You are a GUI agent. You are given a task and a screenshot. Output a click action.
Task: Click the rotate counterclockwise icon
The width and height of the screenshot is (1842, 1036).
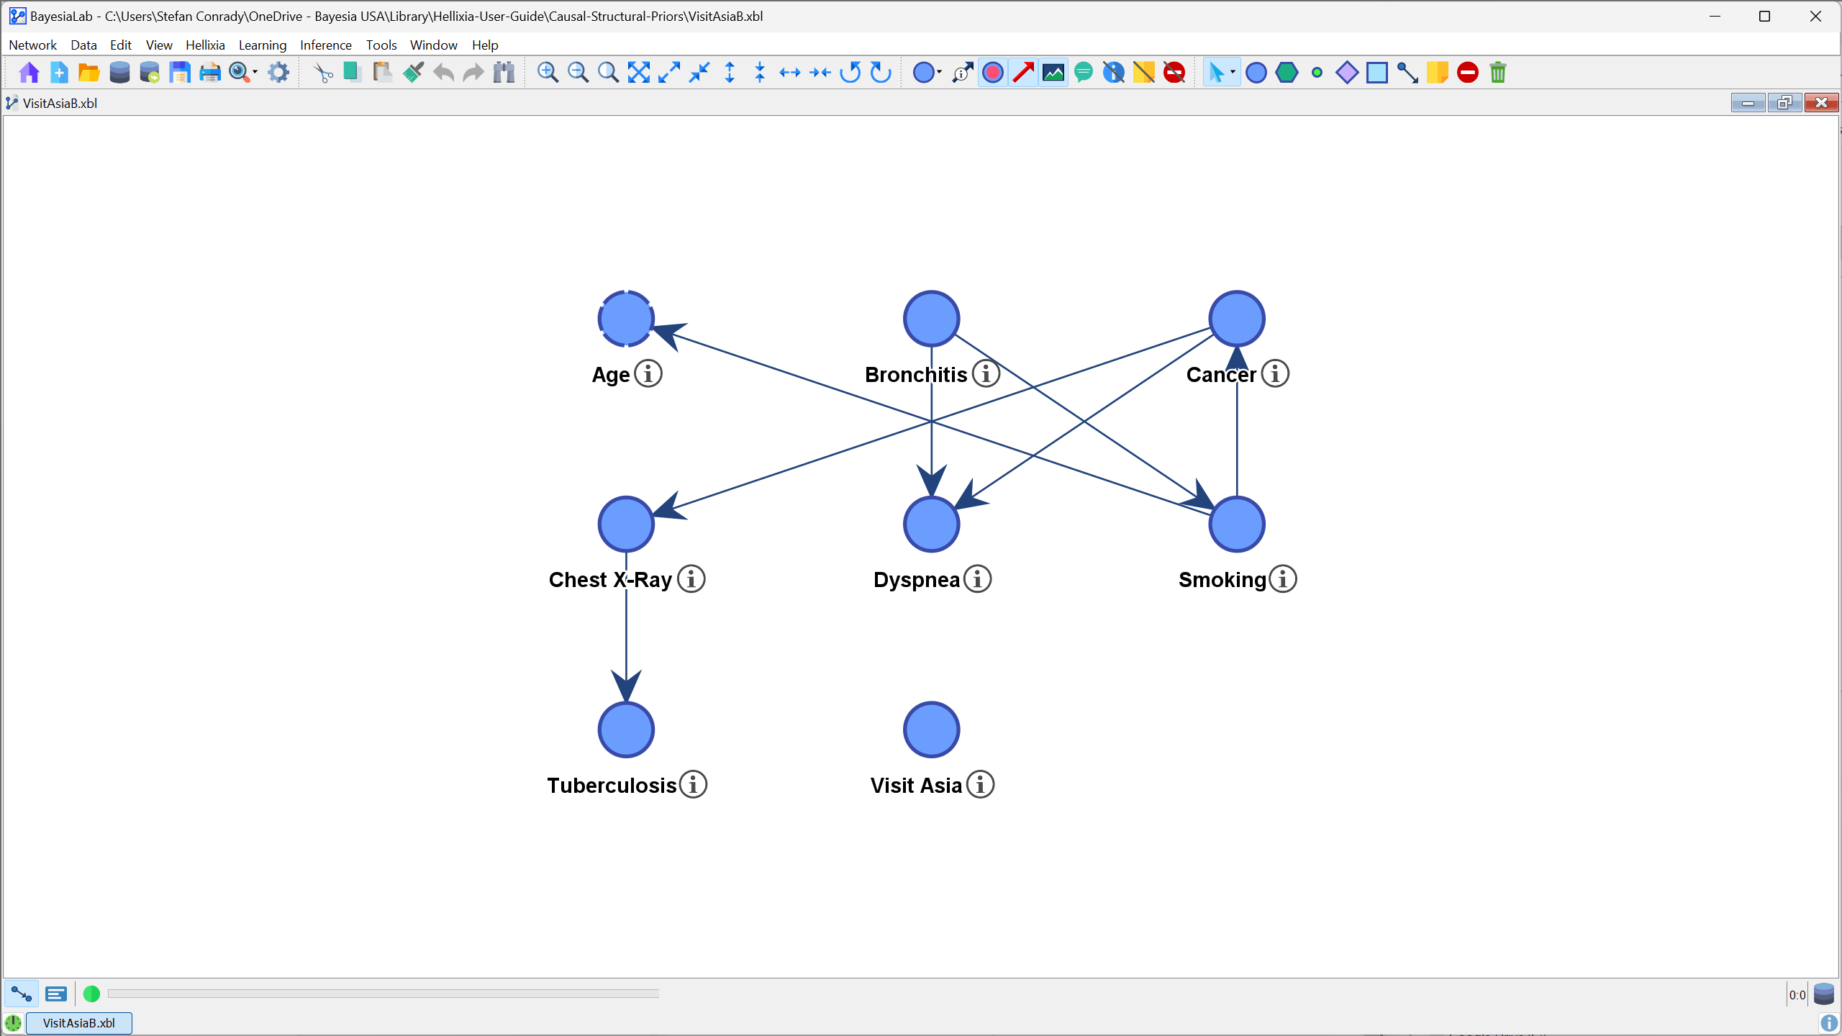(850, 73)
